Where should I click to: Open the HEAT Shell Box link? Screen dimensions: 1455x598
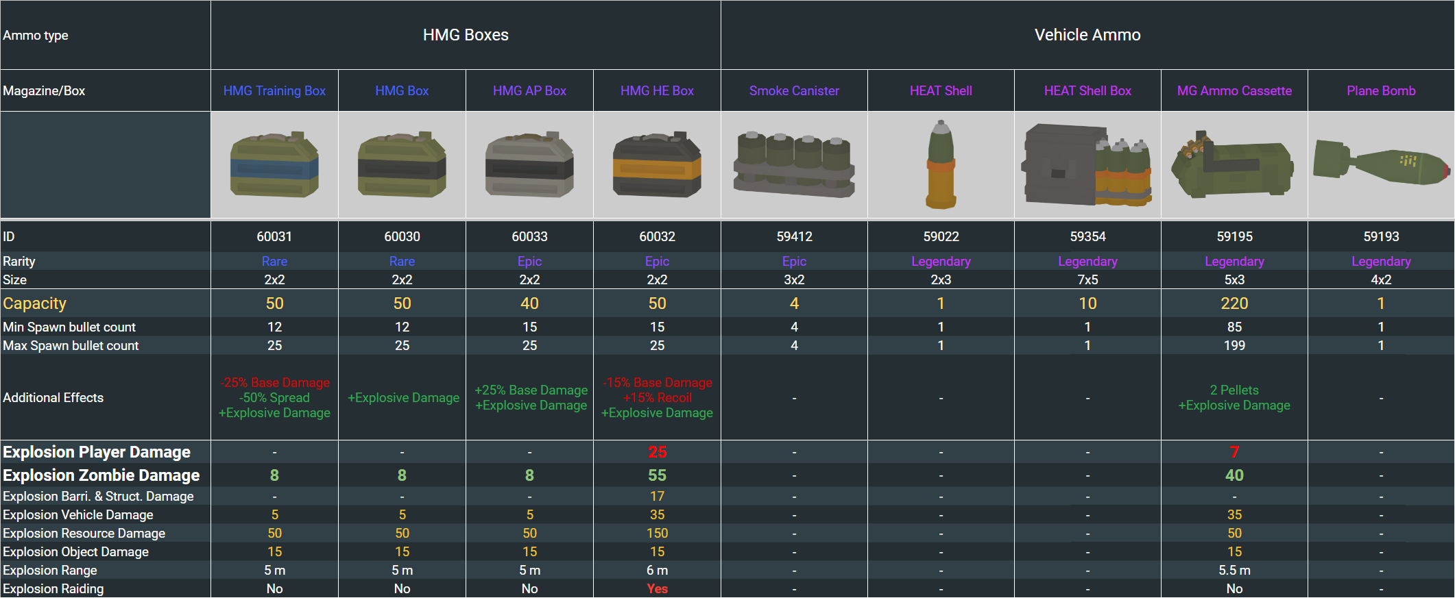[x=1087, y=91]
